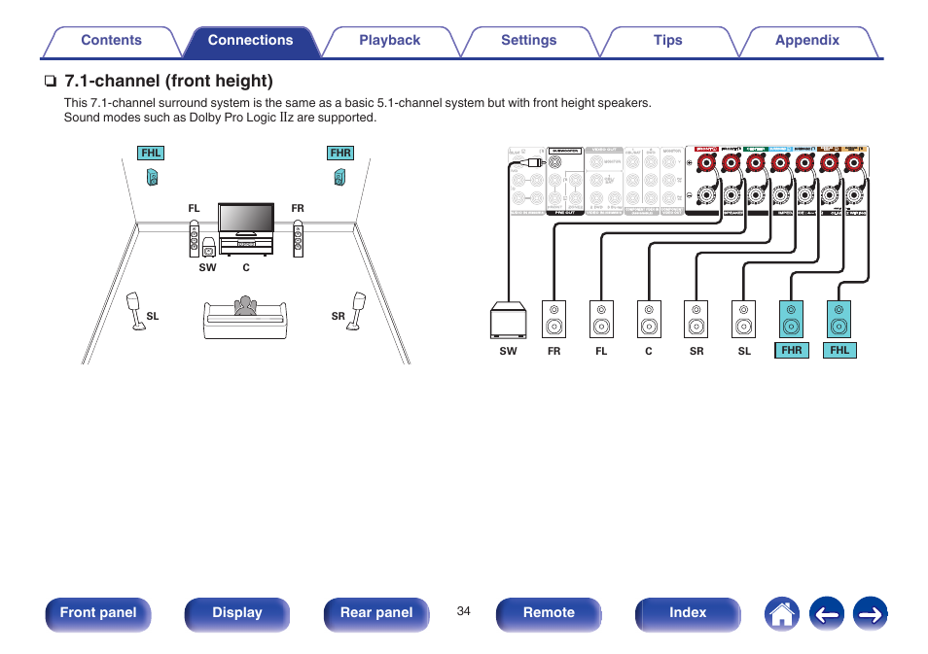The image size is (928, 654).
Task: Click the FR front right tower speaker
Action: tap(299, 239)
